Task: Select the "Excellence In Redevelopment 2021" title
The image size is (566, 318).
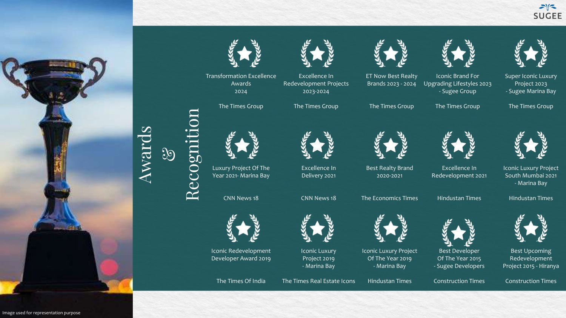Action: [x=459, y=172]
